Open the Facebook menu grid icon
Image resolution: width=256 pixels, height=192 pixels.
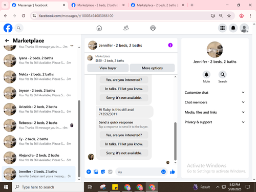(222, 28)
